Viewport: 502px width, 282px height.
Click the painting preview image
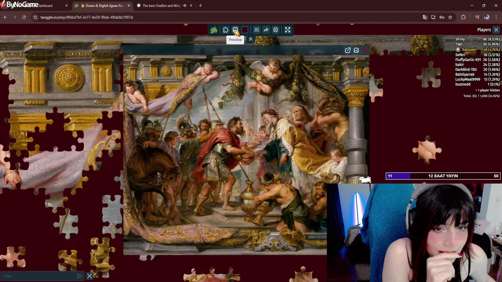[x=246, y=155]
